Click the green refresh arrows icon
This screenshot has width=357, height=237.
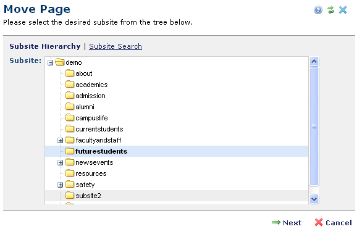330,10
